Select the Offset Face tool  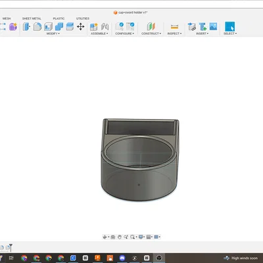pos(70,27)
